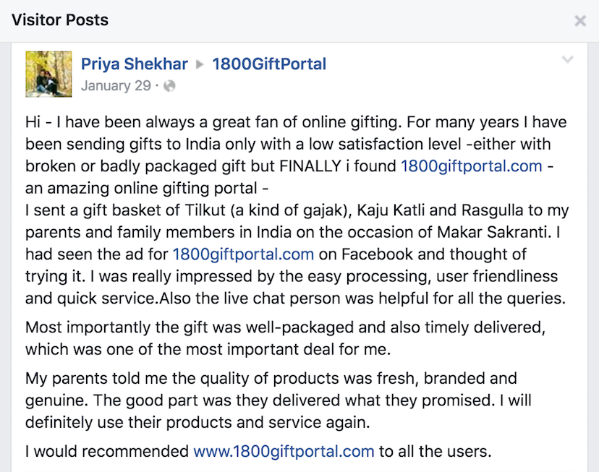Visit the www.1800giftportal.com recommended link
This screenshot has width=599, height=472.
coord(284,452)
